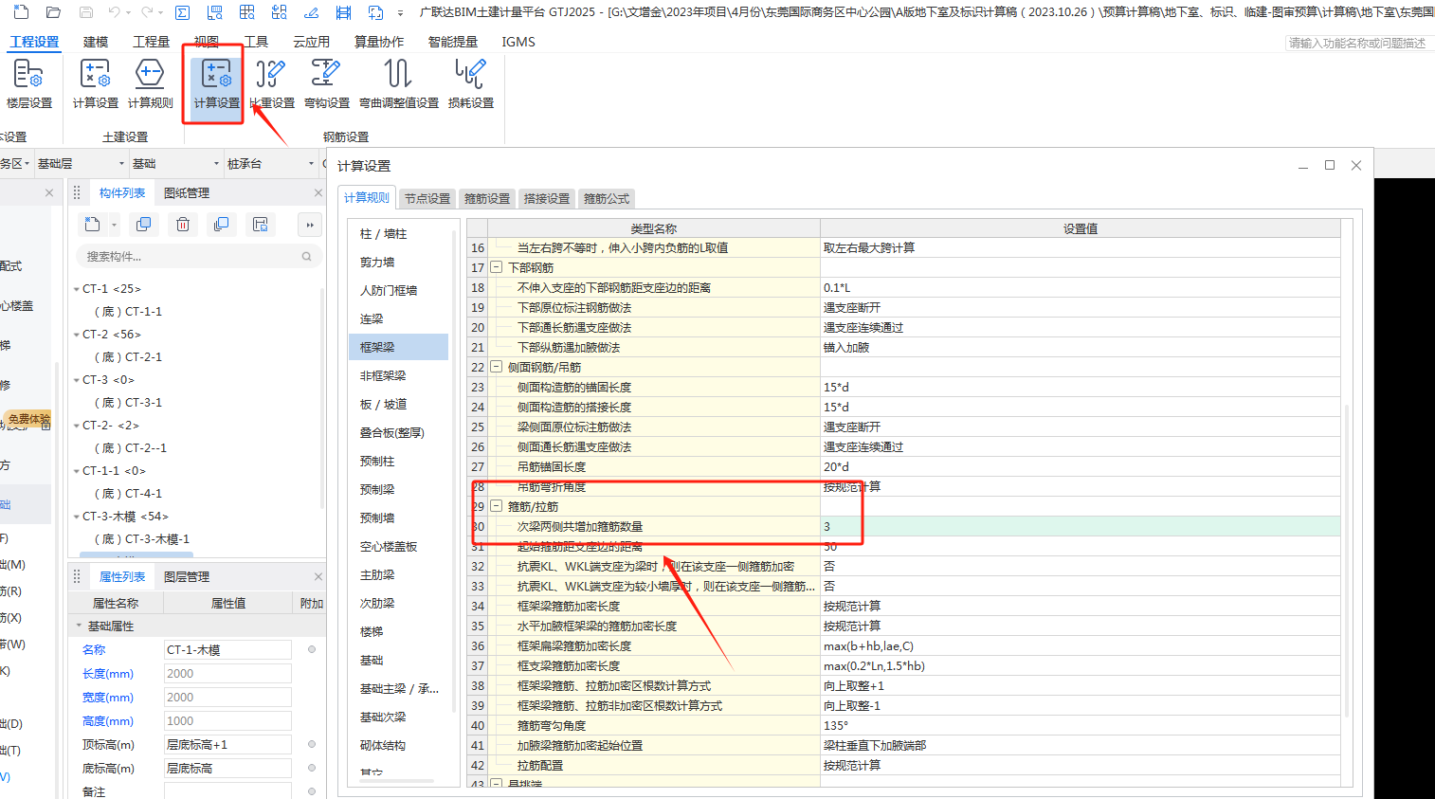This screenshot has width=1435, height=799.
Task: Switch to 图层管理 panel tab
Action: [x=187, y=577]
